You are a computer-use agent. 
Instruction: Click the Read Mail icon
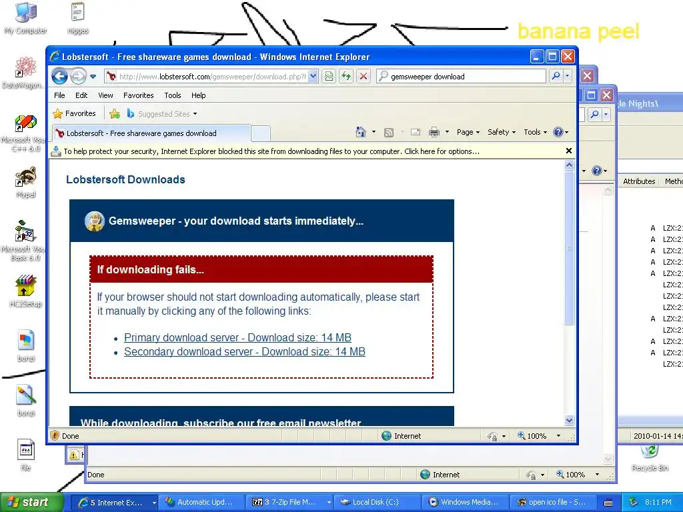(416, 132)
